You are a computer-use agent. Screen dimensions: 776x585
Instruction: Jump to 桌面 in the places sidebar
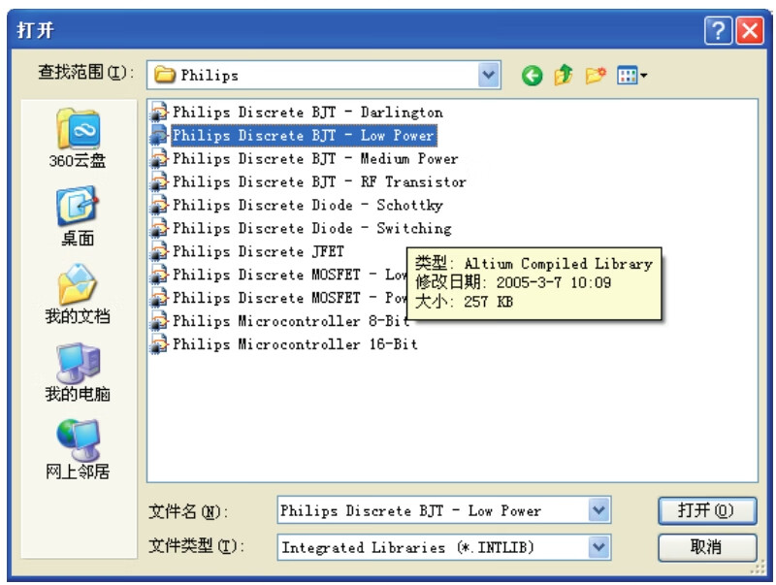click(78, 216)
